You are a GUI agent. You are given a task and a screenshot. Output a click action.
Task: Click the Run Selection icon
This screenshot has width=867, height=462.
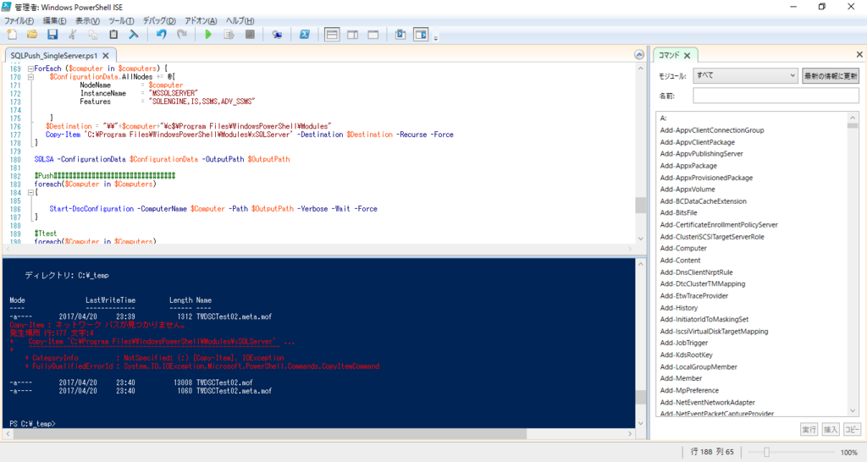[229, 35]
